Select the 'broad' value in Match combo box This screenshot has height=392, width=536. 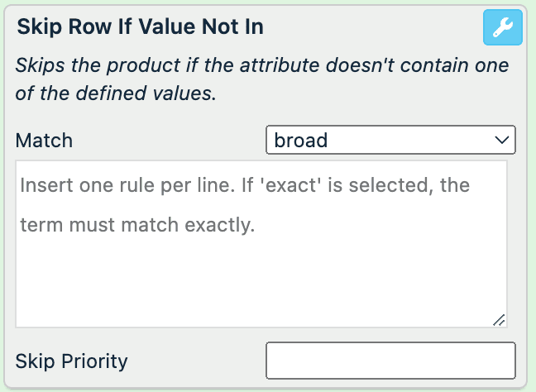(x=390, y=141)
